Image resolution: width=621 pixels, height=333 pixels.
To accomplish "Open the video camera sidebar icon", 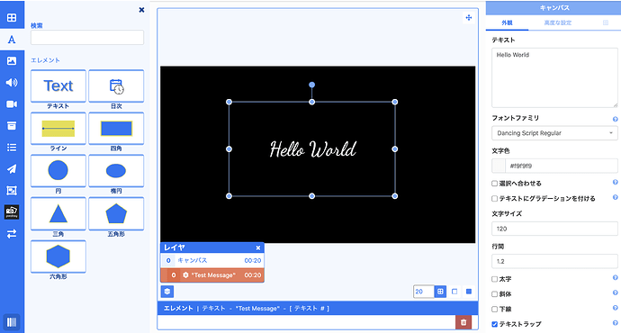I will tap(12, 104).
